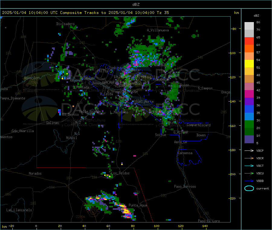
Task: Click the Guadales map label
Action: point(161,65)
